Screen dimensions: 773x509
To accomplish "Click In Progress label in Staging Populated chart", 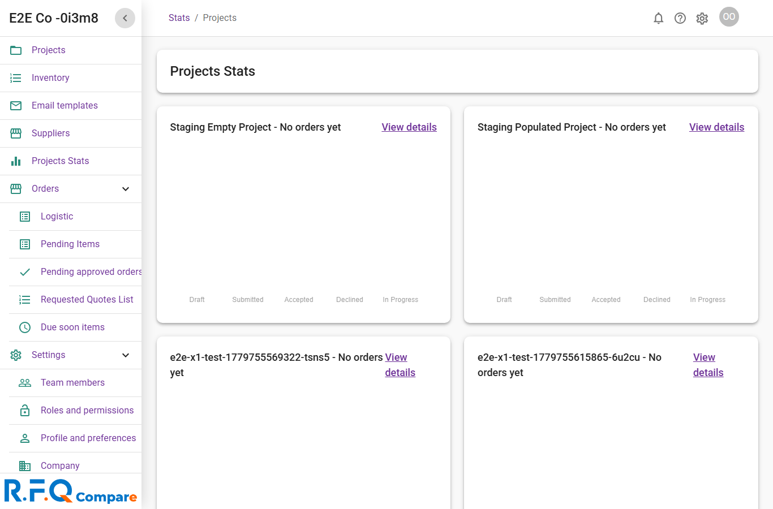I will click(x=708, y=300).
